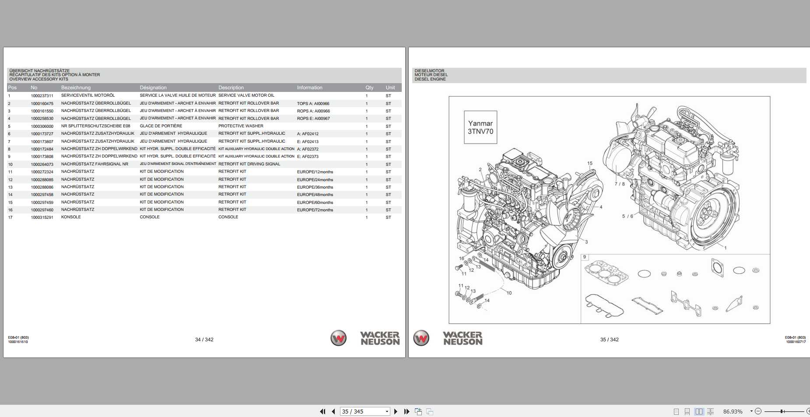Click the Yanmar 3TNV70 label box

click(480, 127)
